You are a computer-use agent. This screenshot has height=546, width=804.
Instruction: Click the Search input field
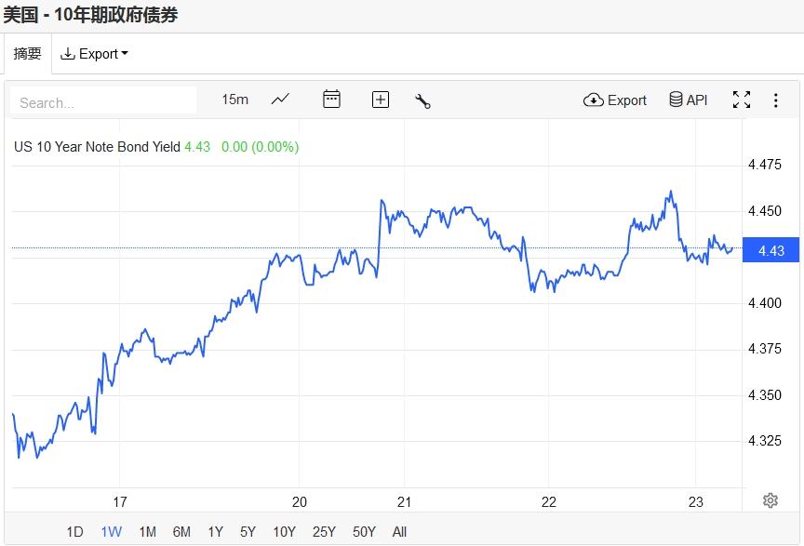pos(103,101)
